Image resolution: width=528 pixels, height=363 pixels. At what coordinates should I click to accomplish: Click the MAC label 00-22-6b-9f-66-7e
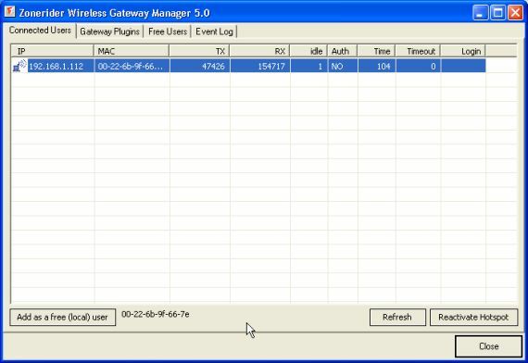[x=156, y=314]
